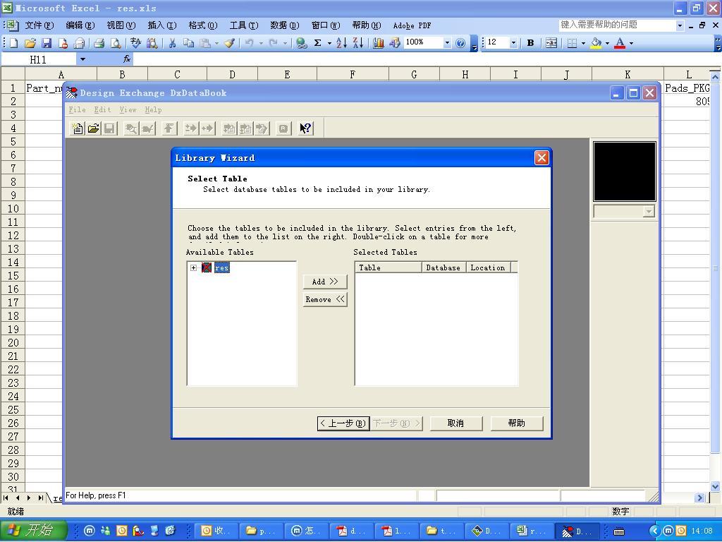Click Excel spelling check icon
The image size is (722, 542).
click(135, 43)
